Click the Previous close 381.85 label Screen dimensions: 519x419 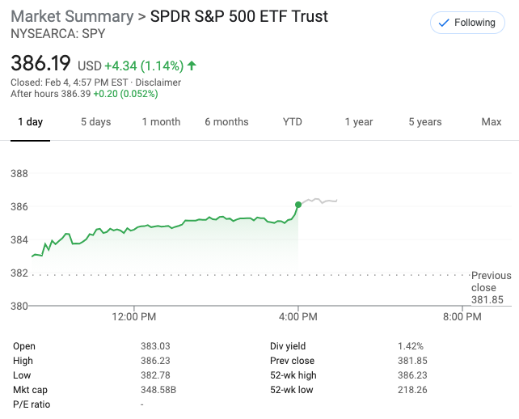tap(490, 287)
